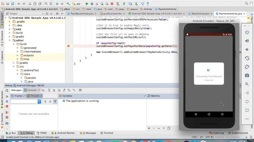Expand the generated folder
254x142 pixels.
17,48
